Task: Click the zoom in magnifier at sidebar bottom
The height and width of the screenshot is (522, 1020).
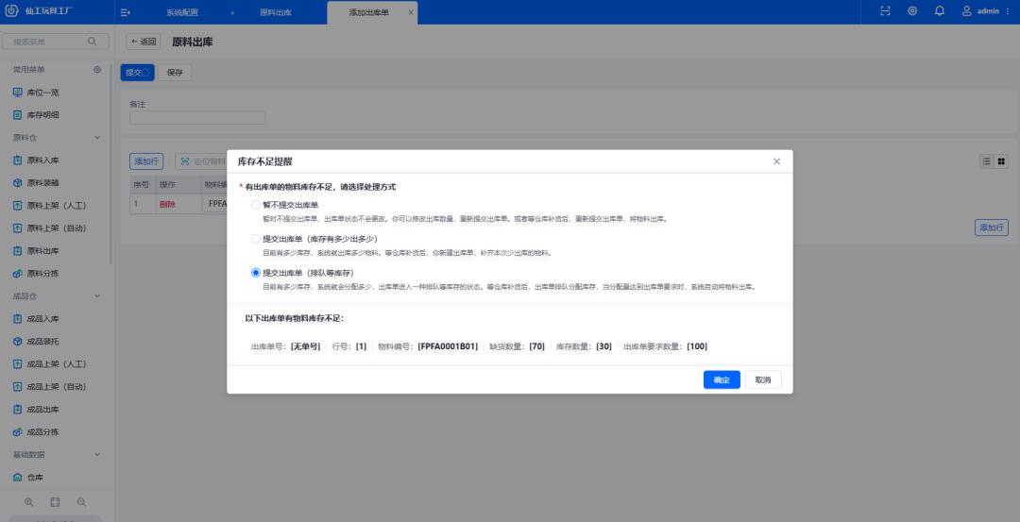Action: 28,502
